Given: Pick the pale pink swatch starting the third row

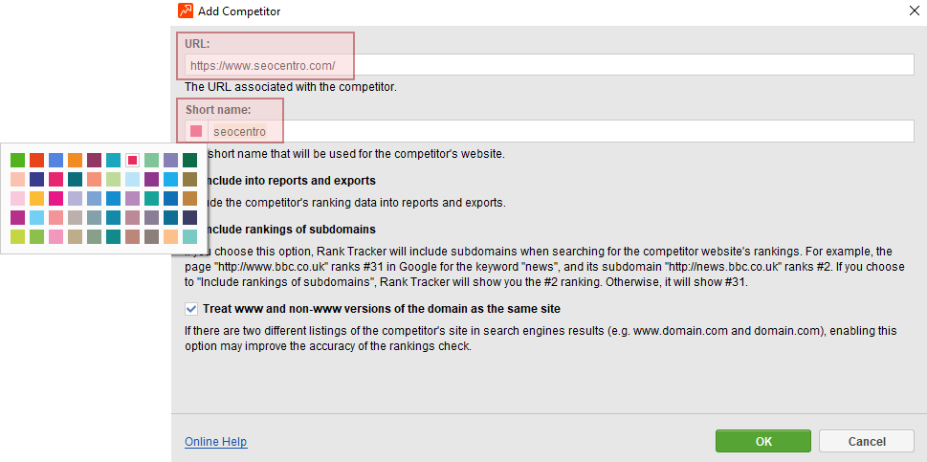Looking at the screenshot, I should point(18,199).
